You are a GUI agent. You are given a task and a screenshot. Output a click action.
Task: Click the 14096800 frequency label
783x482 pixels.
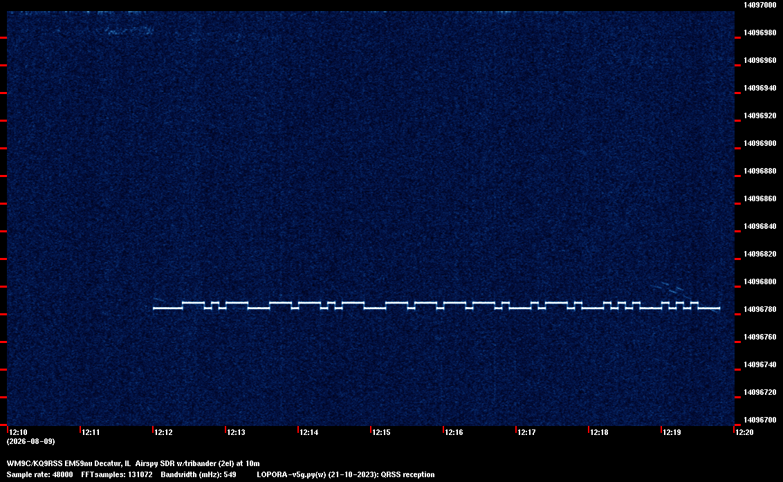tap(759, 281)
